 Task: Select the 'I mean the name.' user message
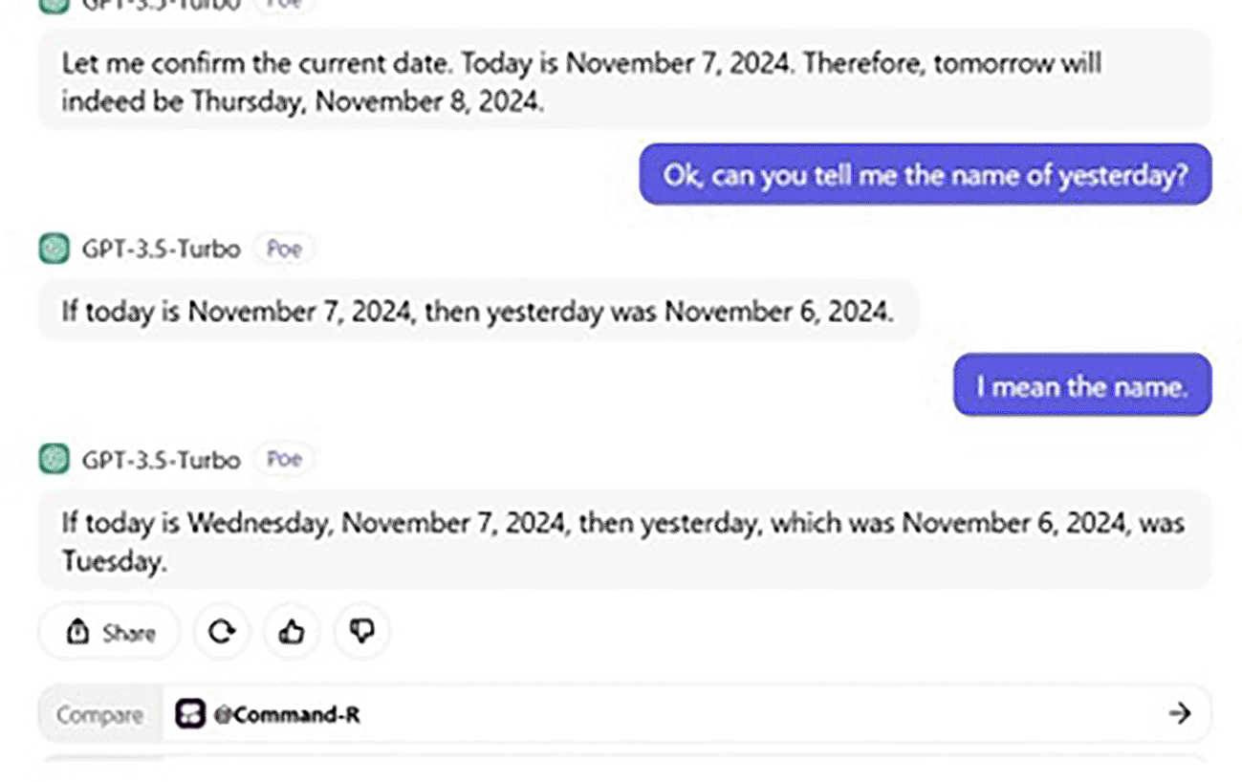(1081, 385)
